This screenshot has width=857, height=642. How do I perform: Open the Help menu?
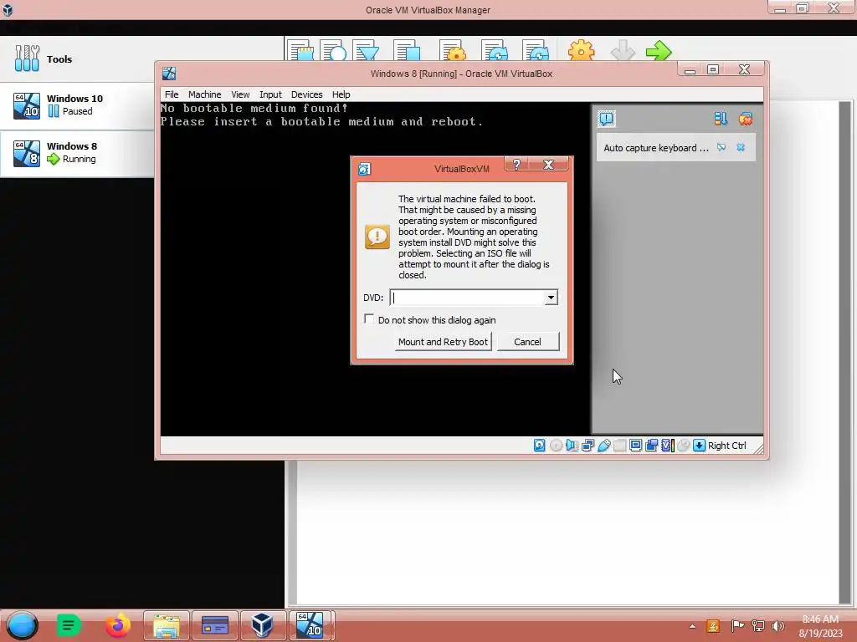pos(341,94)
